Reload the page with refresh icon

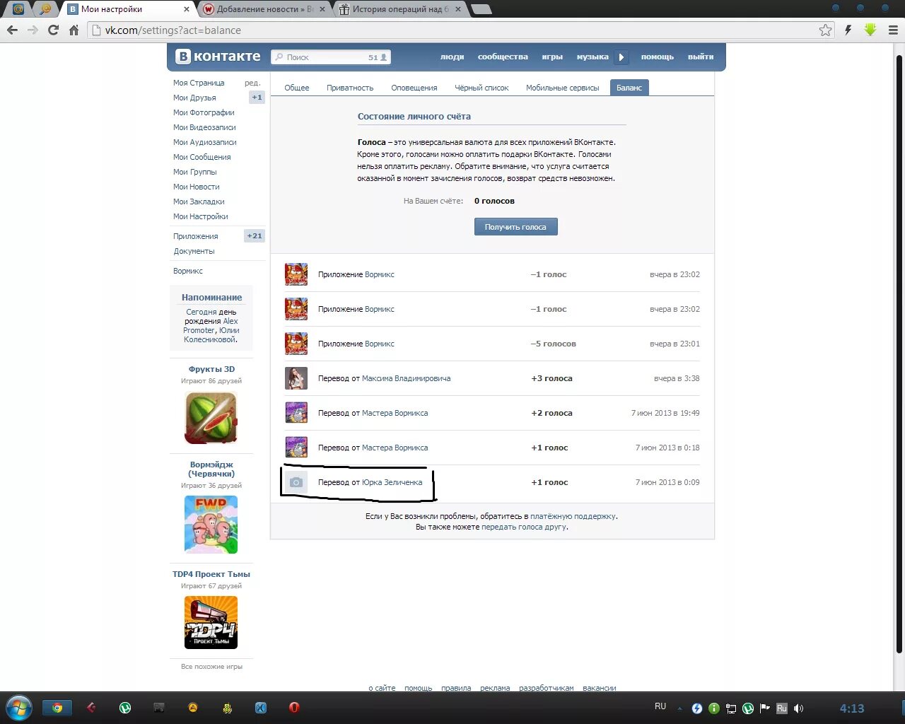click(53, 30)
